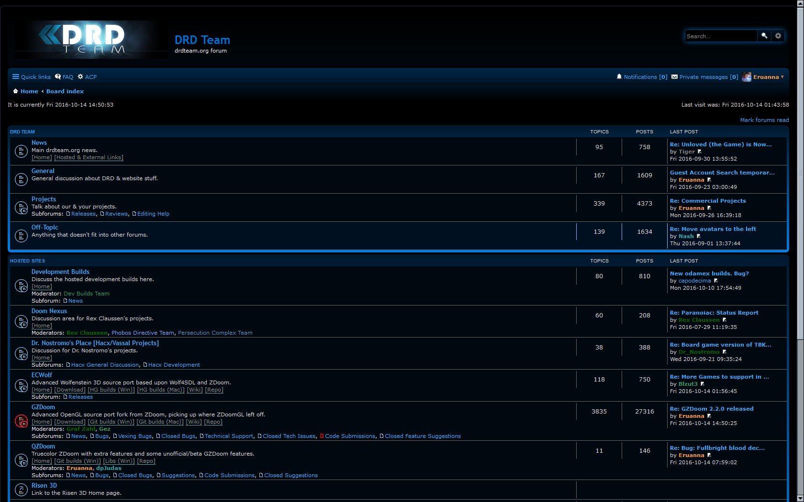Screen dimensions: 804x502
Task: Click the Off-Topic forum status icon
Action: 21,236
